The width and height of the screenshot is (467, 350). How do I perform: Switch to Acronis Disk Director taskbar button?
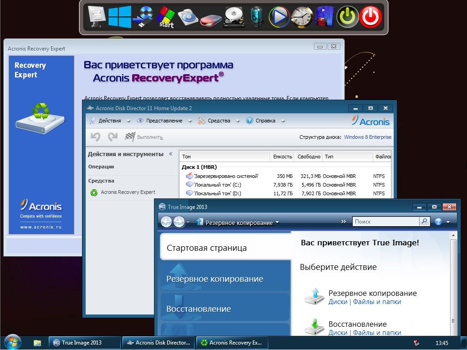[159, 343]
